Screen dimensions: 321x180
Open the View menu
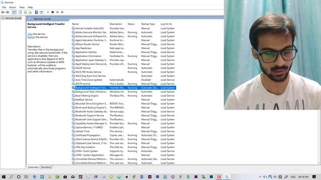[22, 7]
